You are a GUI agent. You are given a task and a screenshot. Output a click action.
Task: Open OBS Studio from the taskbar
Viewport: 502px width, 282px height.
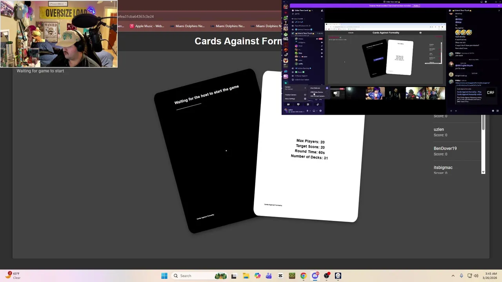point(327,276)
